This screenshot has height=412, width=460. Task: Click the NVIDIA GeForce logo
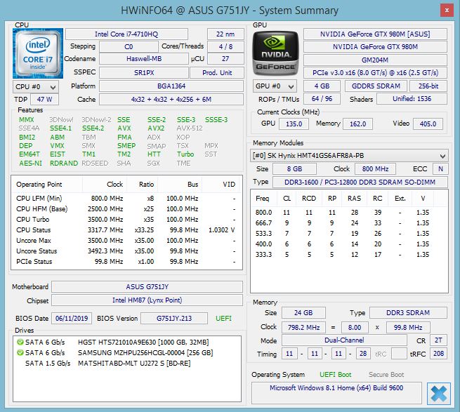click(275, 53)
